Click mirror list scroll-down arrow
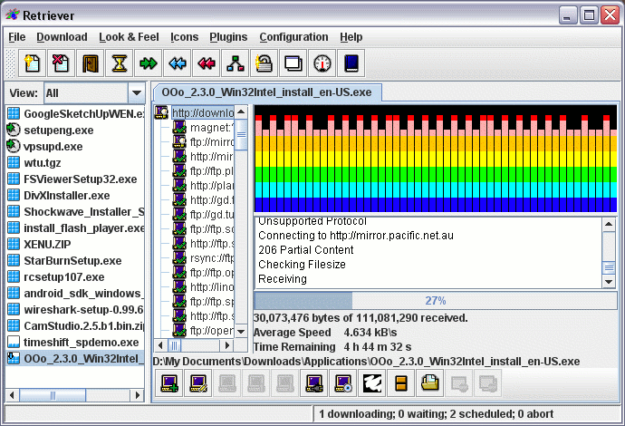 point(241,331)
